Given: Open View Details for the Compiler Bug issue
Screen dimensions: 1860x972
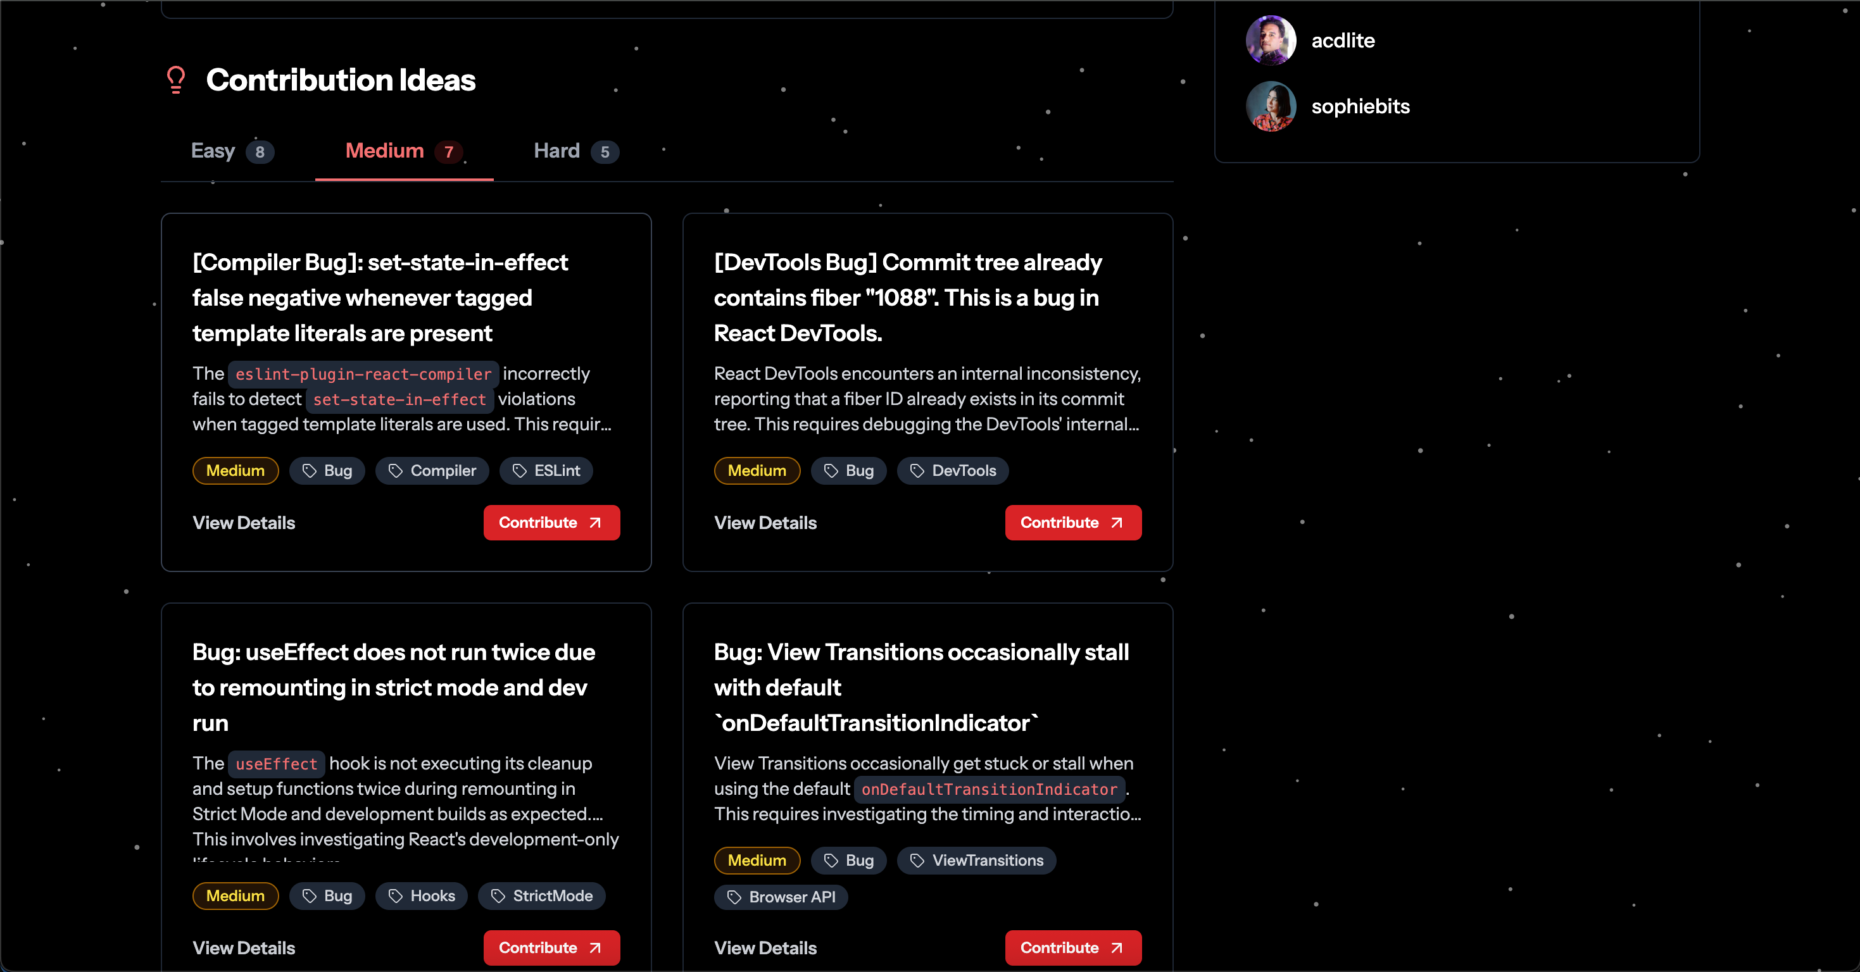Looking at the screenshot, I should pyautogui.click(x=243, y=523).
